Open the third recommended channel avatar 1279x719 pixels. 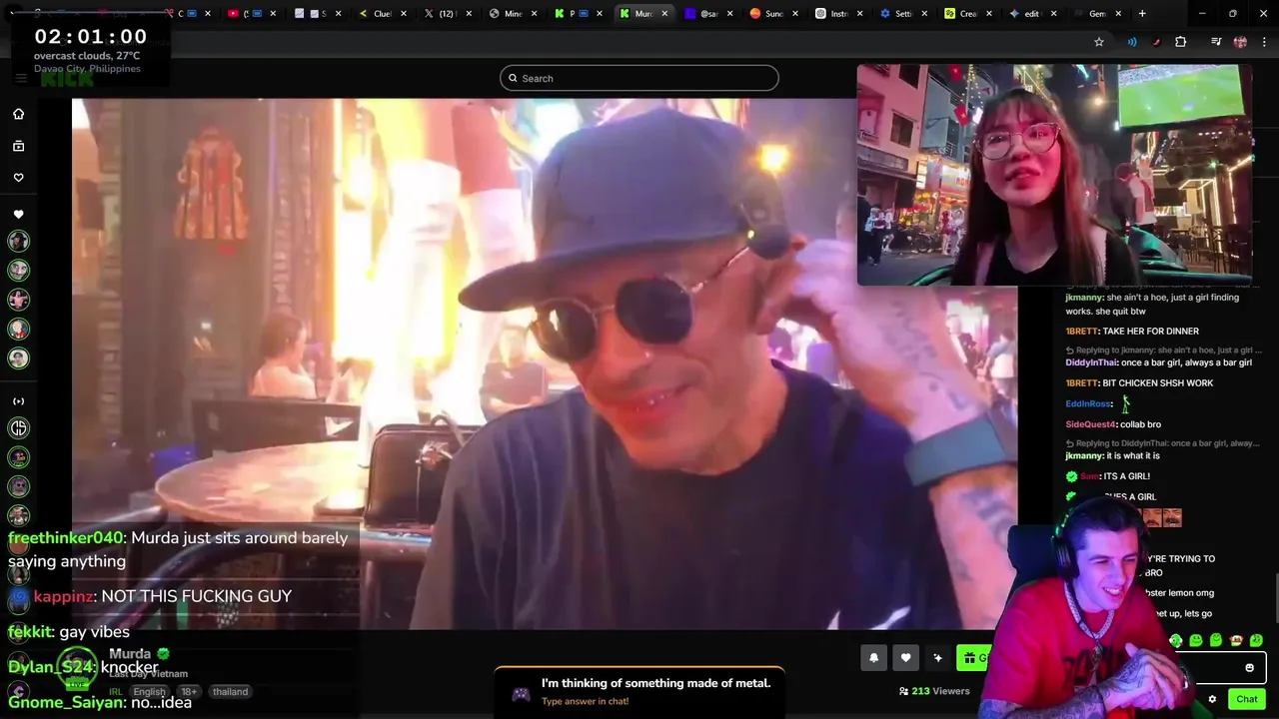pos(18,486)
